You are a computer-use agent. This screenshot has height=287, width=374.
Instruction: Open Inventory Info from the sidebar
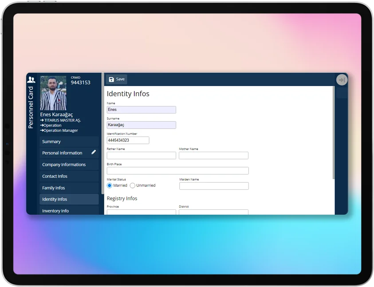click(69, 211)
